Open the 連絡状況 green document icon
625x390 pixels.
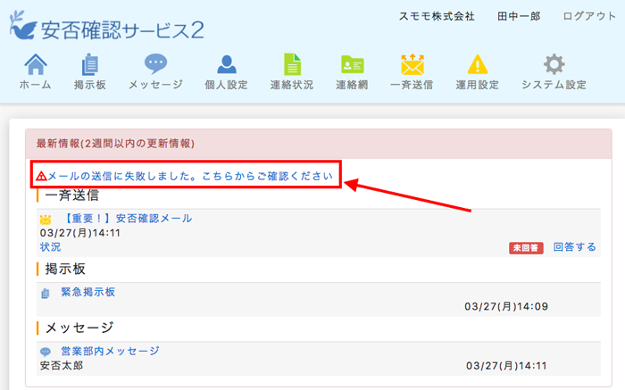(292, 64)
